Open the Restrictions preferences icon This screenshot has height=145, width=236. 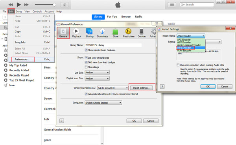pyautogui.click(x=129, y=33)
